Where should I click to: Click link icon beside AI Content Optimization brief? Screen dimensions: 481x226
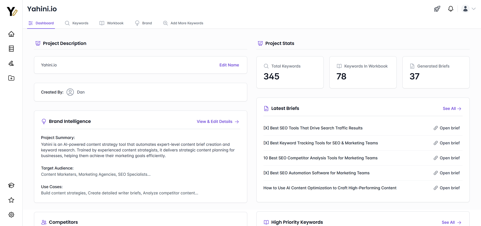pos(436,188)
